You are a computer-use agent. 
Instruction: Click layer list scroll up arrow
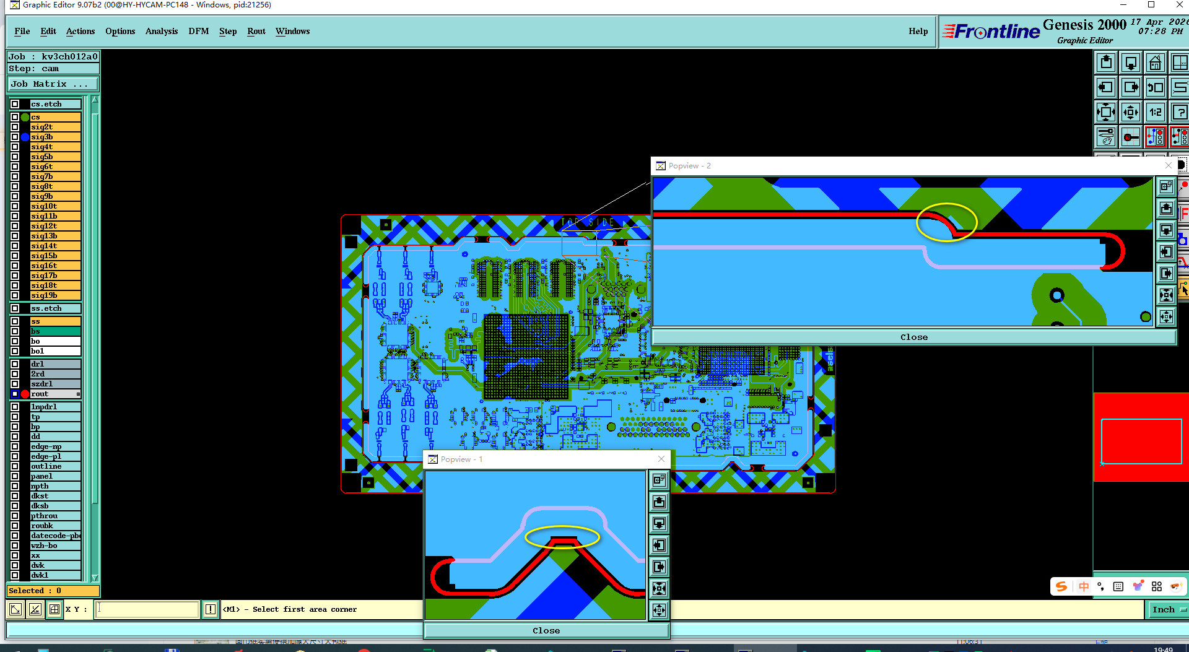95,100
